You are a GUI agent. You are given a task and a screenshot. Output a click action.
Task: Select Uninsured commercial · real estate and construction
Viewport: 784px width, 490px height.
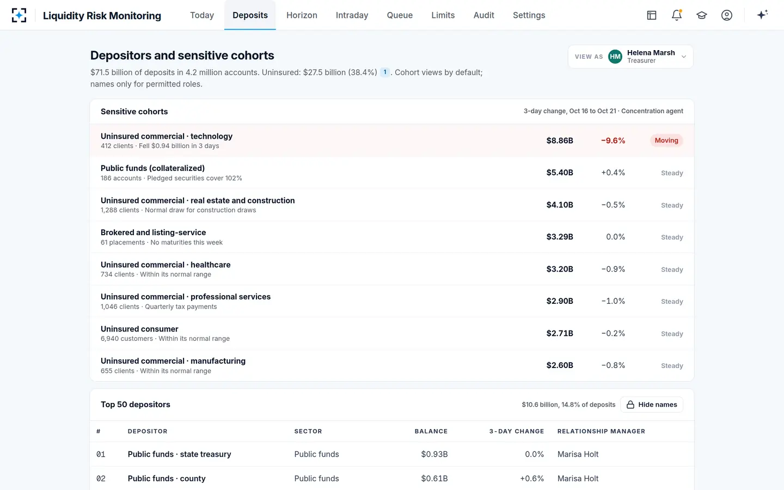(x=392, y=205)
